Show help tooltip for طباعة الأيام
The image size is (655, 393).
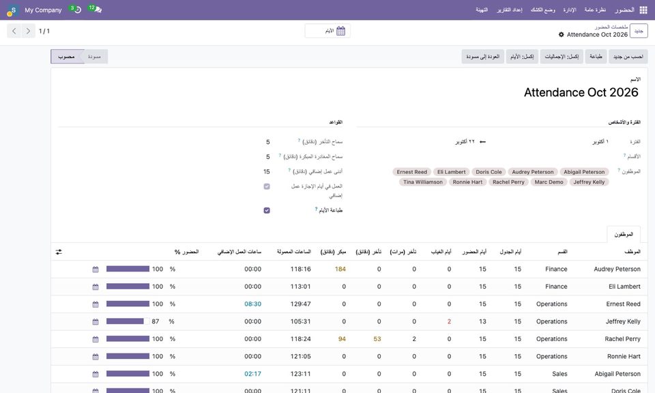pos(316,209)
